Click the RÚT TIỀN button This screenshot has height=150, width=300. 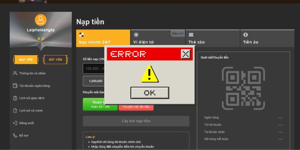(55, 60)
